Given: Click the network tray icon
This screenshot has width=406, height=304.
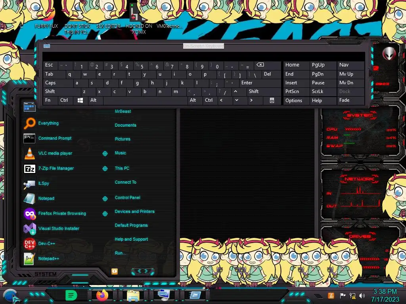Looking at the screenshot, I should (x=352, y=295).
